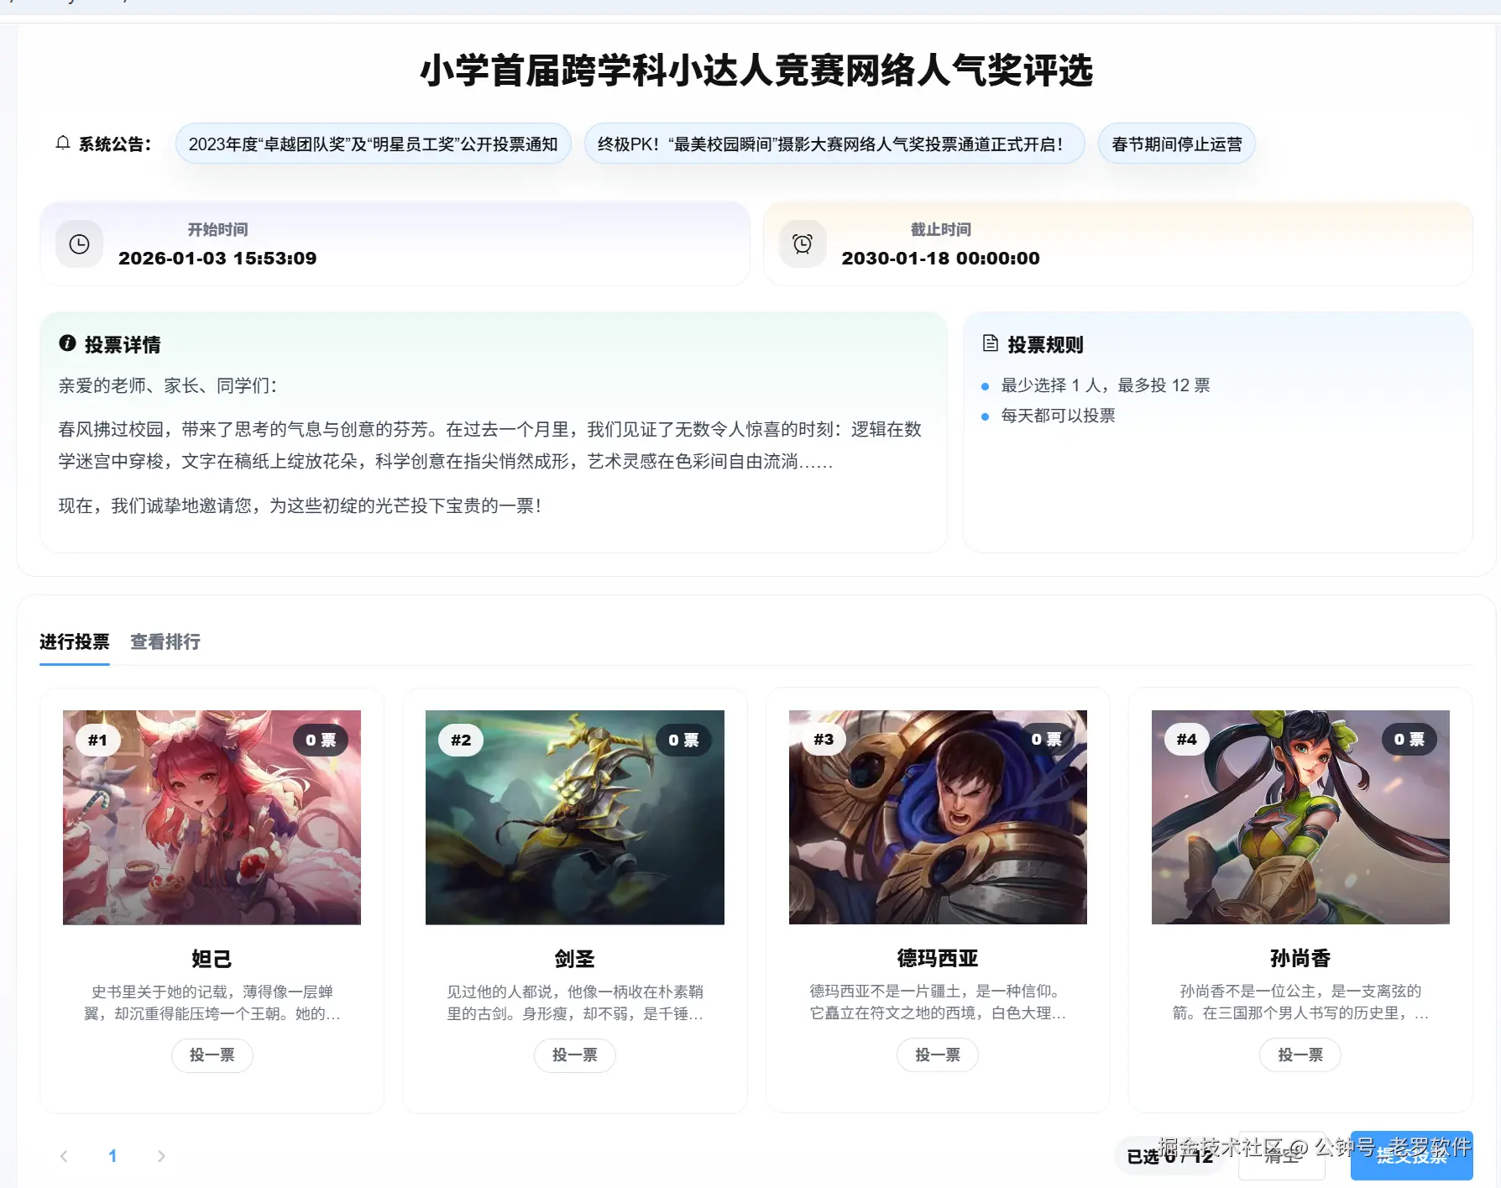The image size is (1501, 1188).
Task: Click the deadline 2030-01-18 00:00:00
Action: [940, 259]
